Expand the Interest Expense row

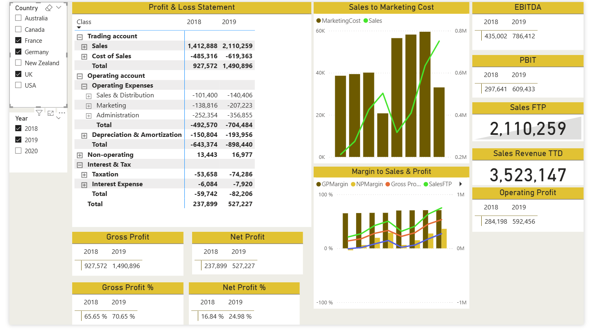(x=84, y=185)
